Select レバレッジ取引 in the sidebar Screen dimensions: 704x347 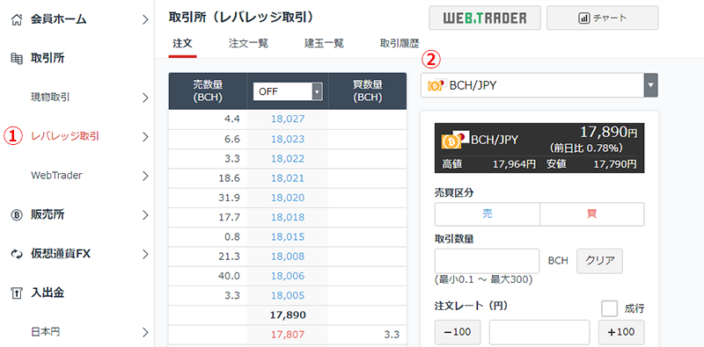(x=65, y=137)
